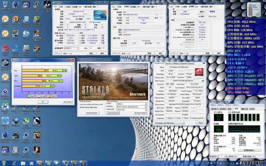Open the Preset dropdown in S.T.A.L.K.E.R. benchmark

pyautogui.click(x=132, y=104)
